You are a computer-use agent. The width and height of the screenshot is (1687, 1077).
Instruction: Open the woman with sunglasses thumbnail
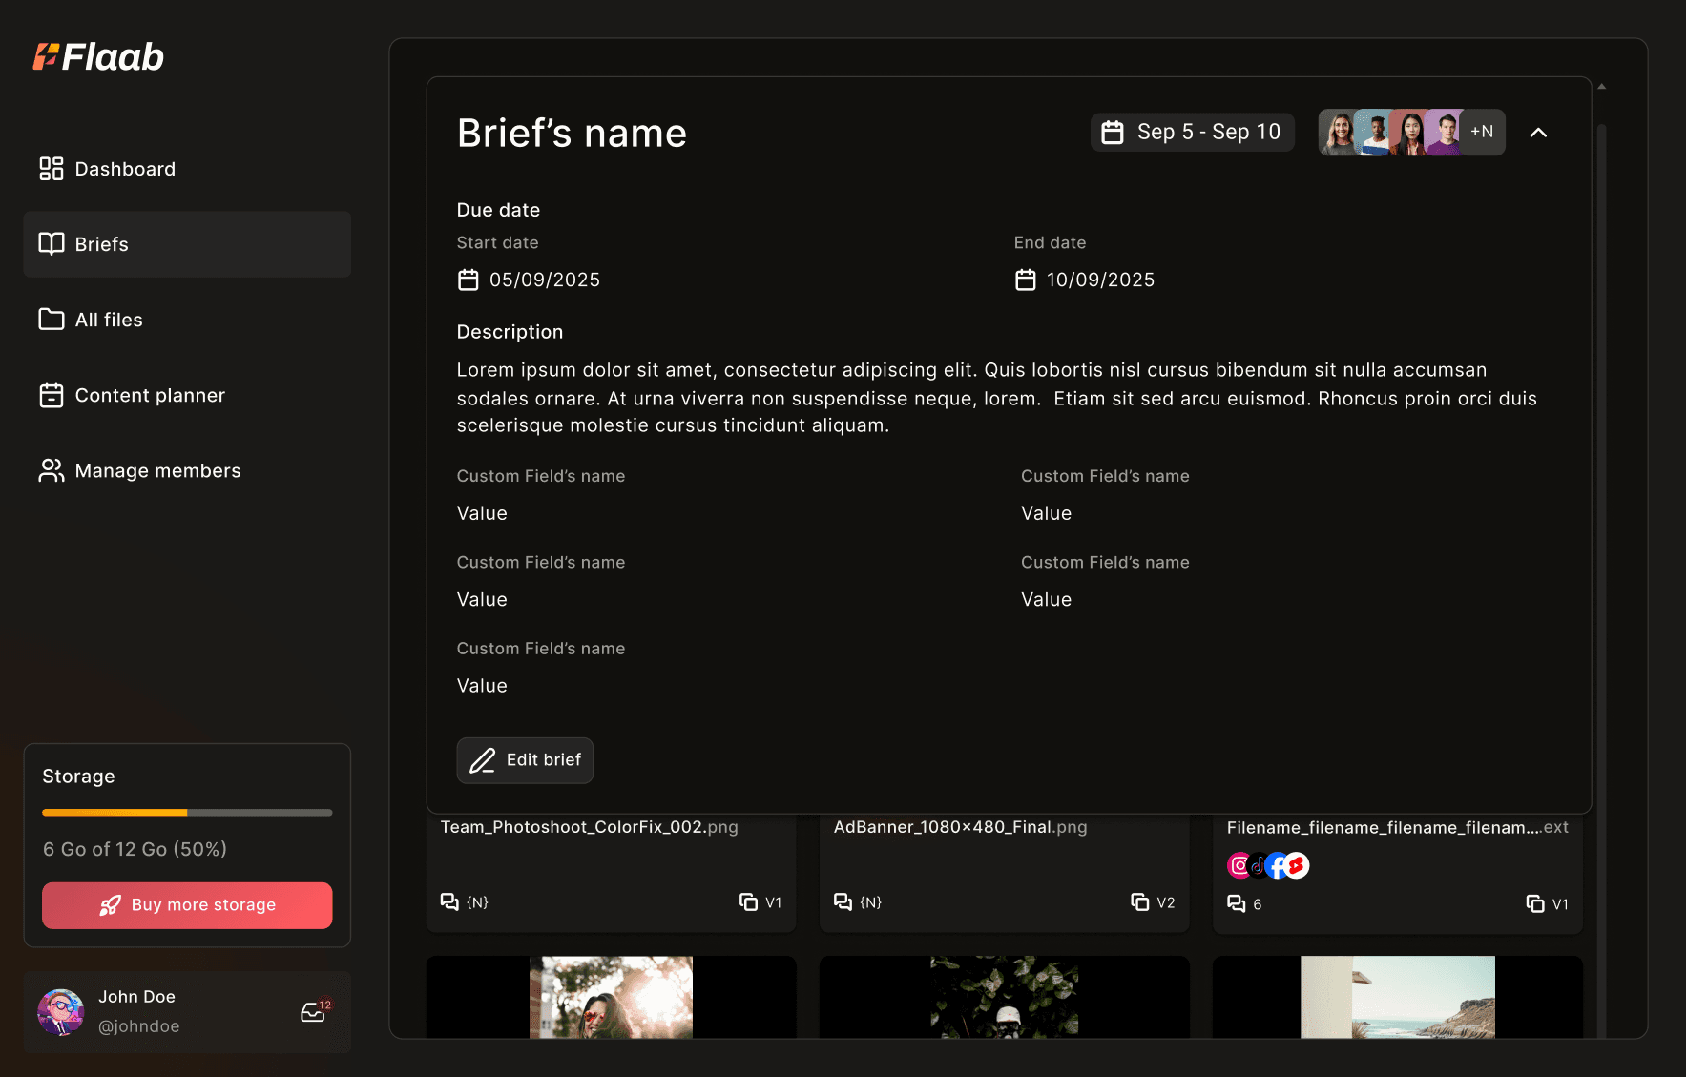tap(611, 997)
